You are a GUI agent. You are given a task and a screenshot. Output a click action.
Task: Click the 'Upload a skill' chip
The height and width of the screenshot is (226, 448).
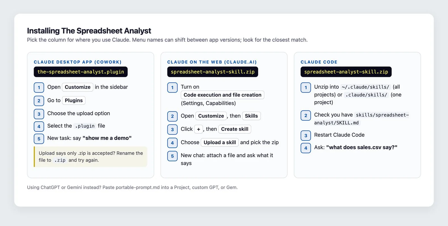(x=220, y=142)
